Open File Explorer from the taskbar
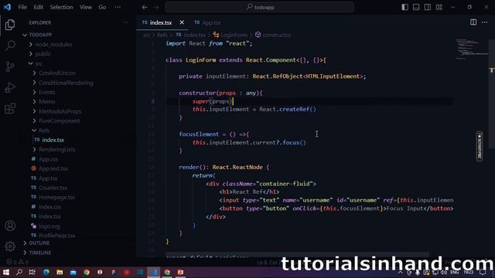Viewport: 495px width, 278px height. click(x=60, y=272)
